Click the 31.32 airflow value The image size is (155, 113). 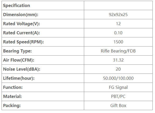tap(118, 60)
